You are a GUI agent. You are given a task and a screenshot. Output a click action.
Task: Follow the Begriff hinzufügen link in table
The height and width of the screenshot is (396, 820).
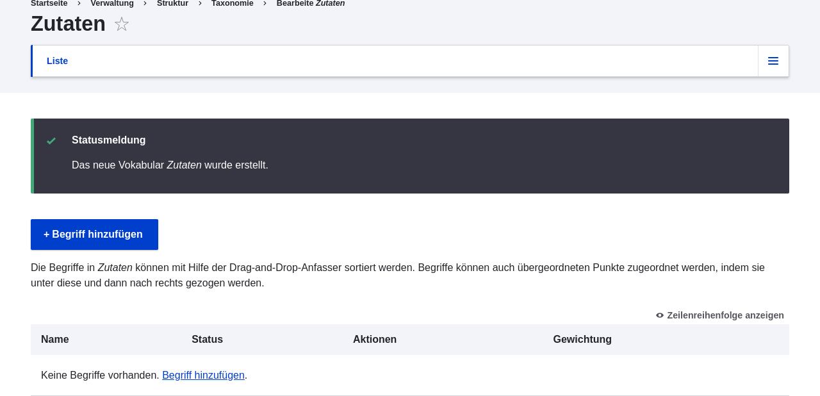(x=203, y=375)
